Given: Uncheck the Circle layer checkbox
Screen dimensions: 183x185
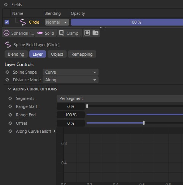Looking at the screenshot, I should pos(7,22).
